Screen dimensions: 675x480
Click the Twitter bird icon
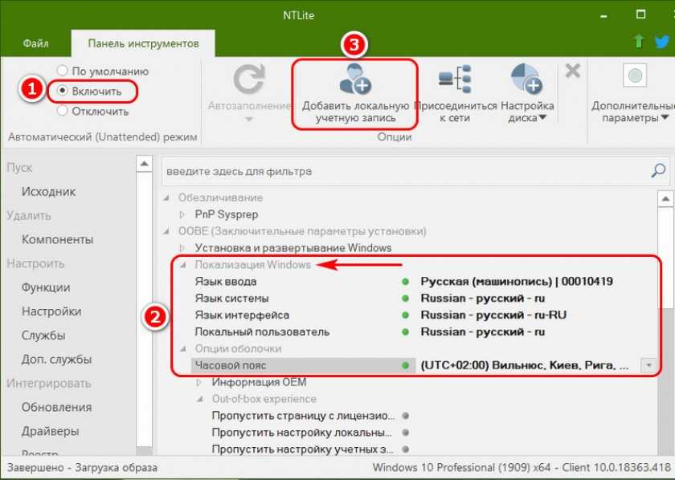(660, 41)
